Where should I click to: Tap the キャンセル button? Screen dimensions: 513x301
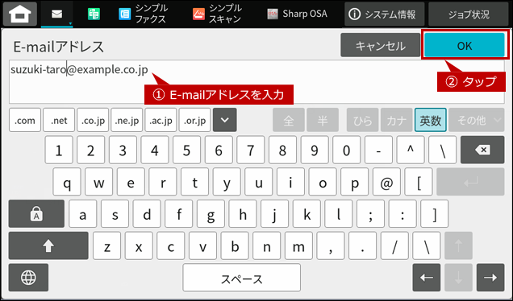[x=380, y=45]
